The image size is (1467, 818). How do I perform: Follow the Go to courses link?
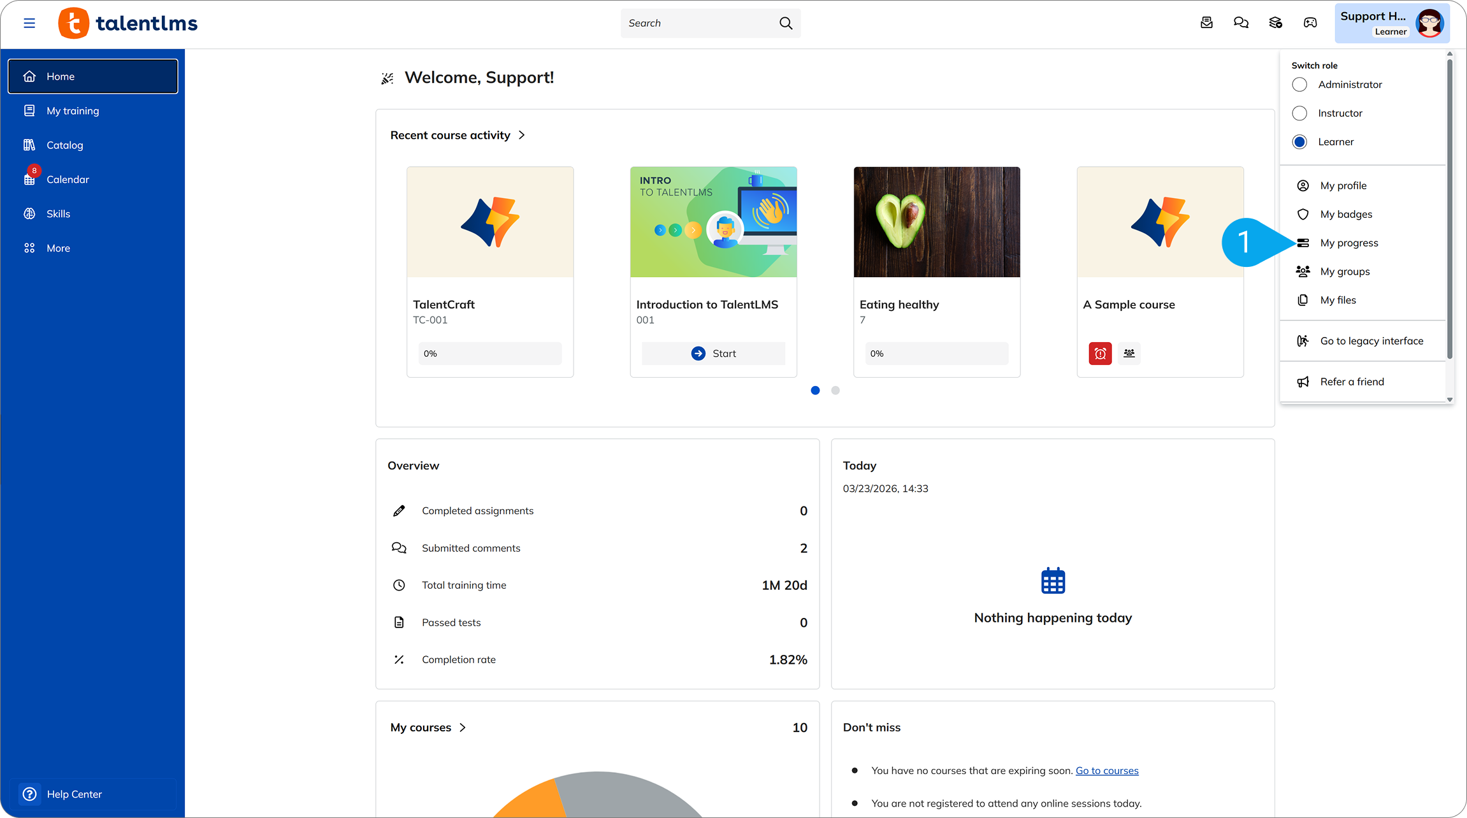pos(1107,771)
